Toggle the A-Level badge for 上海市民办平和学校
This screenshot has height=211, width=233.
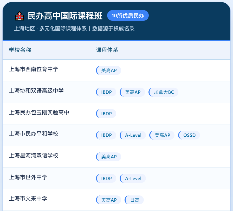(133, 135)
